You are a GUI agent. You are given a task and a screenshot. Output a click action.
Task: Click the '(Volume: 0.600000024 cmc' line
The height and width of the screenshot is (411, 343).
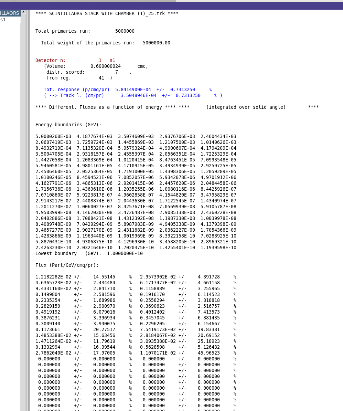[96, 66]
